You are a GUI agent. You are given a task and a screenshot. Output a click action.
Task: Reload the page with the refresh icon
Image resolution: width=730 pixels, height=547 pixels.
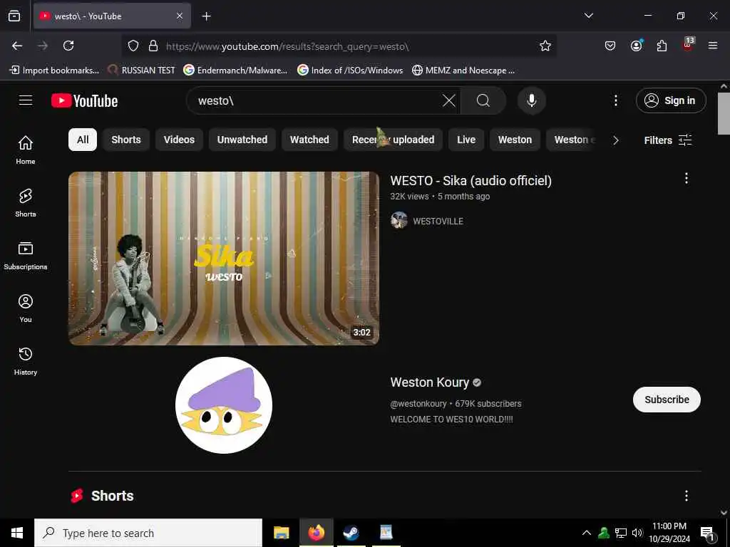pyautogui.click(x=68, y=46)
